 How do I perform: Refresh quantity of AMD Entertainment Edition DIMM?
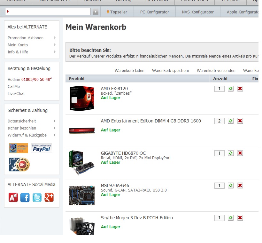pos(231,121)
